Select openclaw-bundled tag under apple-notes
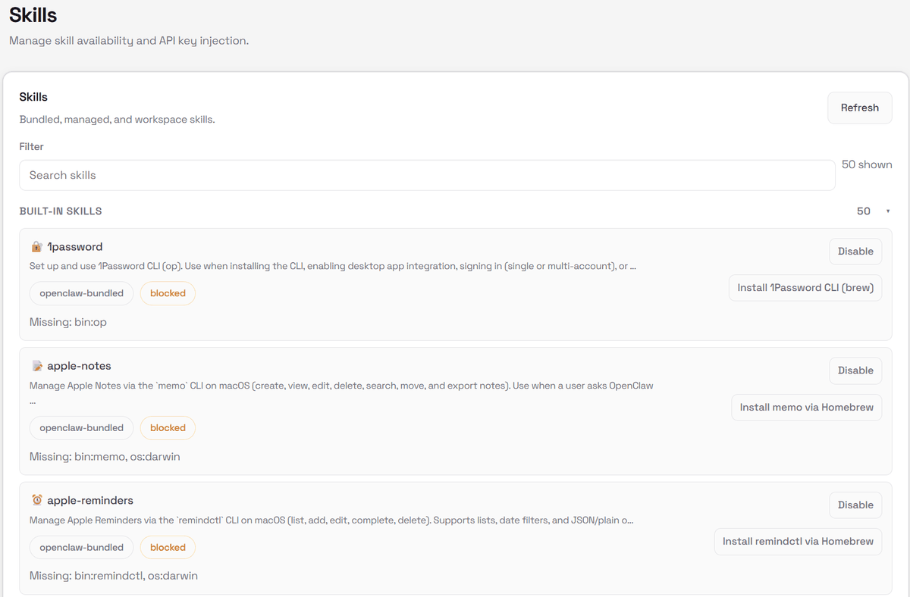This screenshot has width=910, height=597. tap(82, 428)
